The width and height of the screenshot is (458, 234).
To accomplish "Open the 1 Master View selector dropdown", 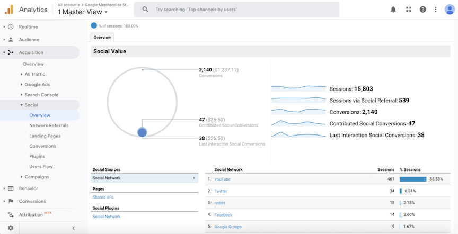I will (x=83, y=12).
